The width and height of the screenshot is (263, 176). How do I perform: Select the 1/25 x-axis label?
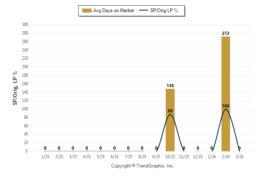click(45, 157)
